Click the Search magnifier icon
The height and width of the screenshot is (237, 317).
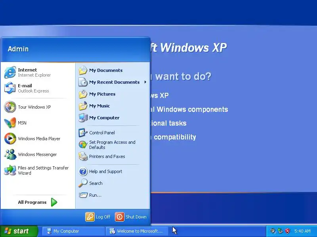[83, 183]
